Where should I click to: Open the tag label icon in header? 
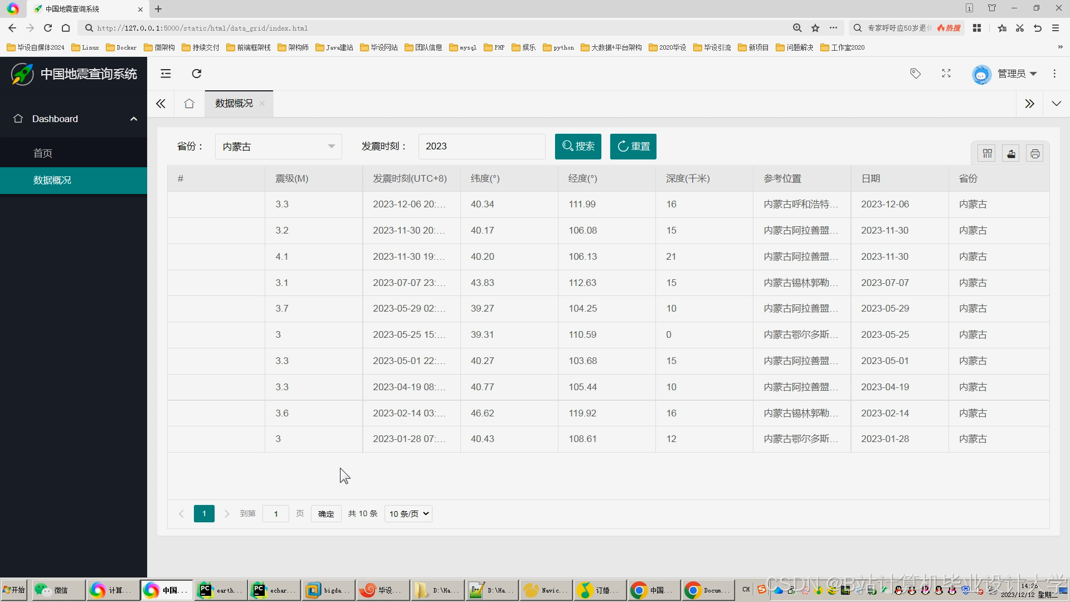point(916,74)
